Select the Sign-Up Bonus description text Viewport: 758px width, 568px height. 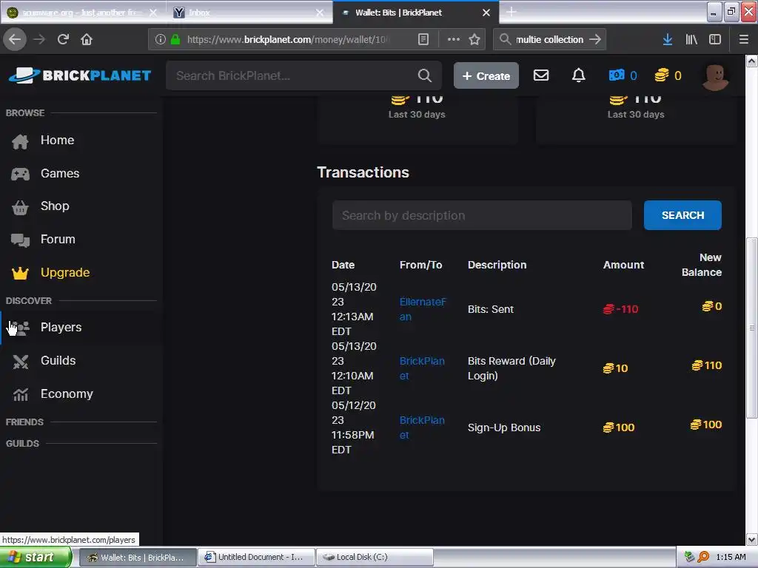coord(503,427)
